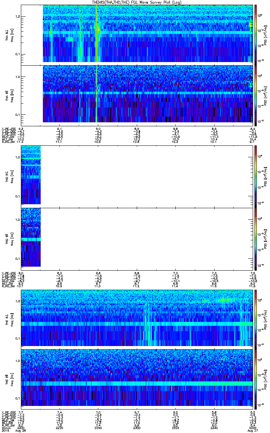The width and height of the screenshot is (270, 433).
Task: Click the THD BII spectrogram data block
Action: click(31, 237)
